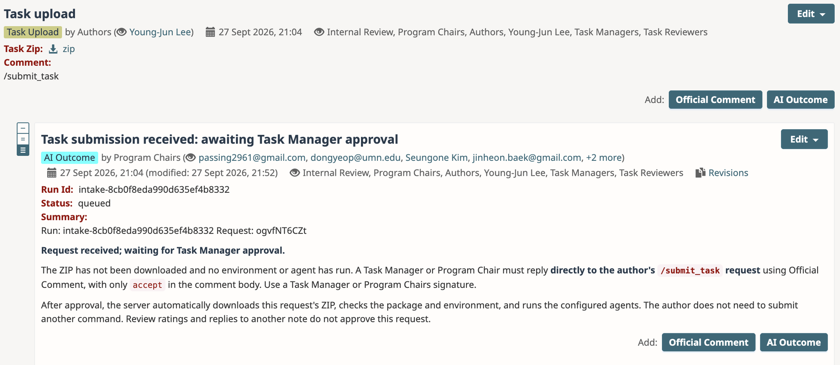The image size is (840, 365).
Task: Add an Official Comment to the Task upload note
Action: pos(715,100)
